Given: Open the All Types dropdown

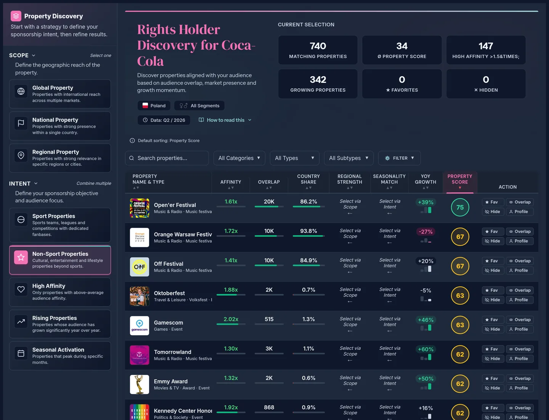Looking at the screenshot, I should coord(295,158).
